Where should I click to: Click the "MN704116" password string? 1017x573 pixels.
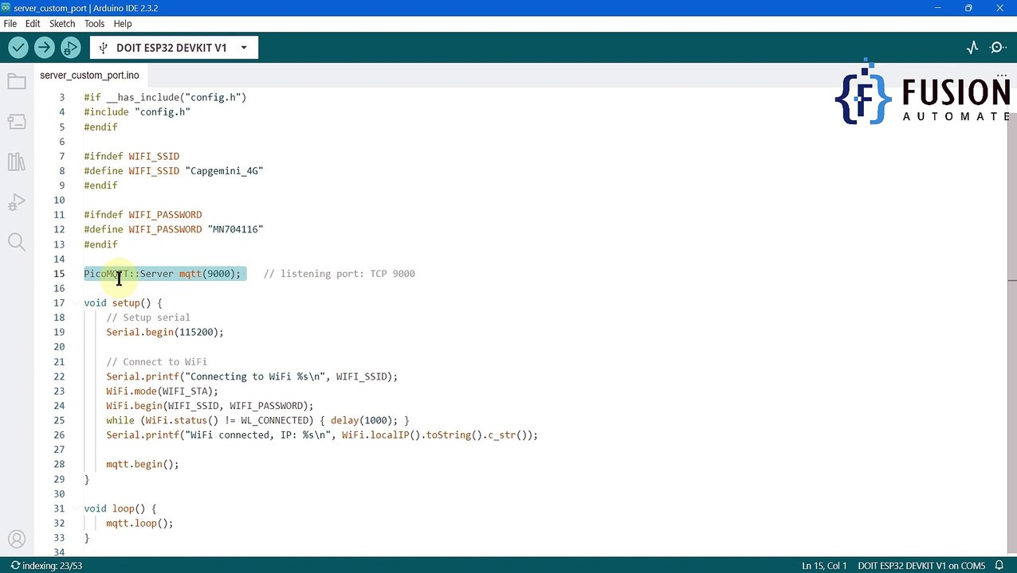[235, 229]
